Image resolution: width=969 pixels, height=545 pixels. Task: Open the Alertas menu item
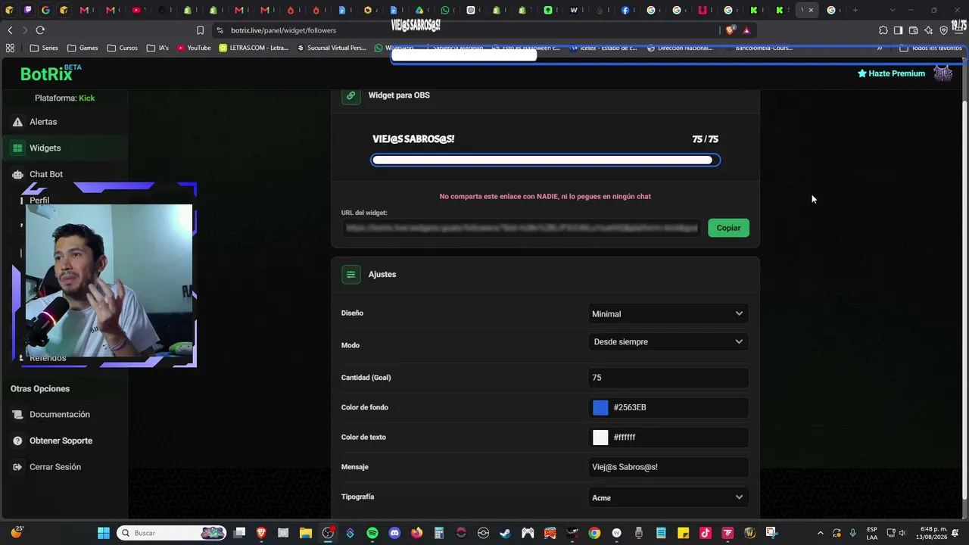[64, 122]
